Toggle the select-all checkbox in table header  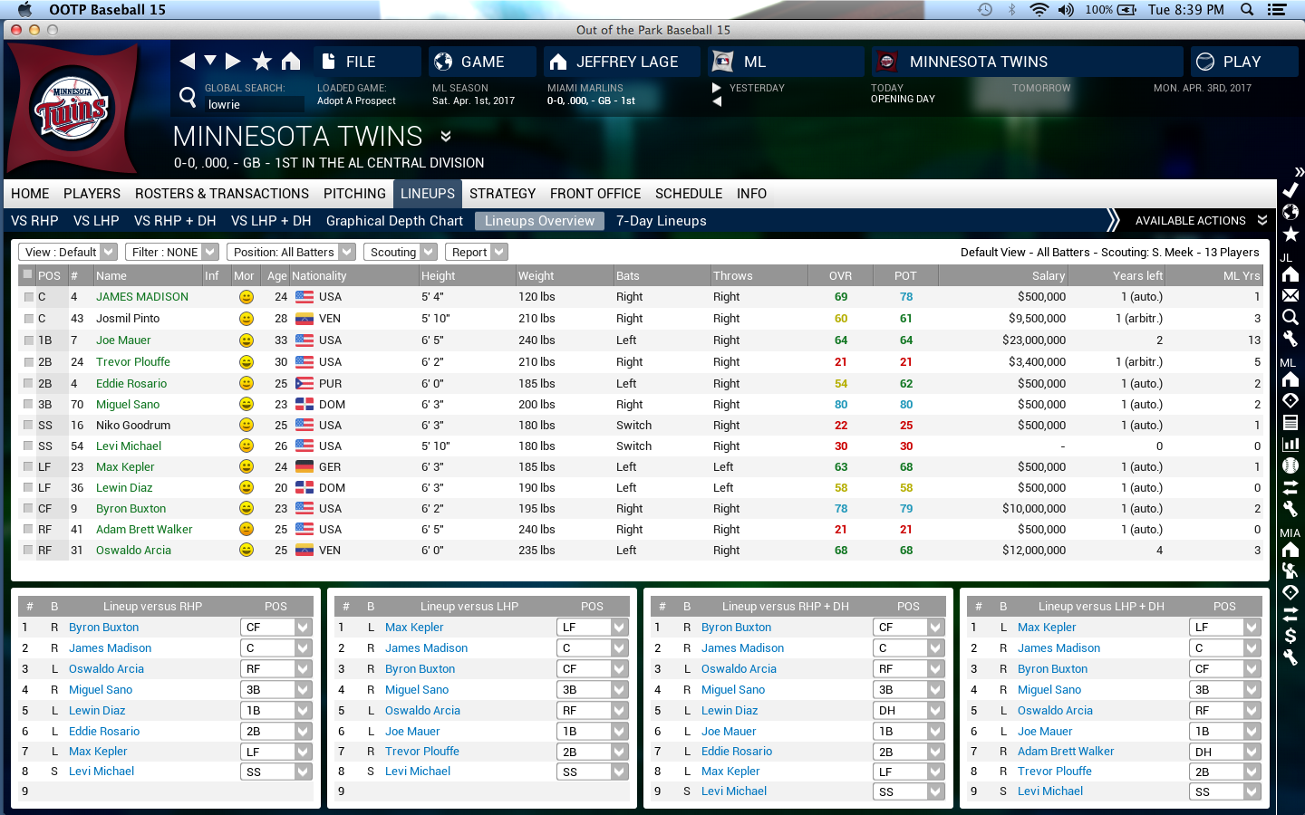tap(28, 274)
